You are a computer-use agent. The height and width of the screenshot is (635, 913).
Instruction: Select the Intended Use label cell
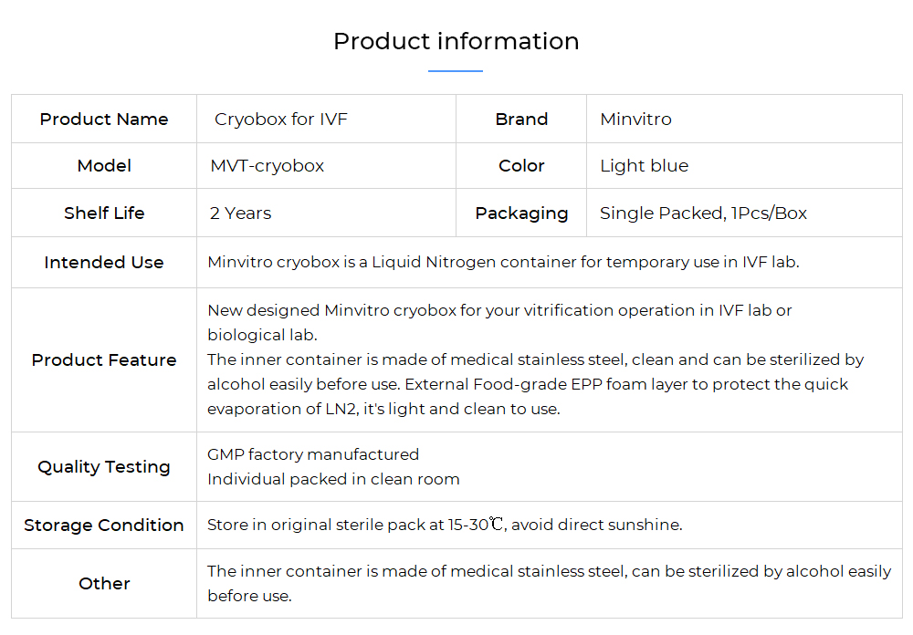[x=104, y=263]
